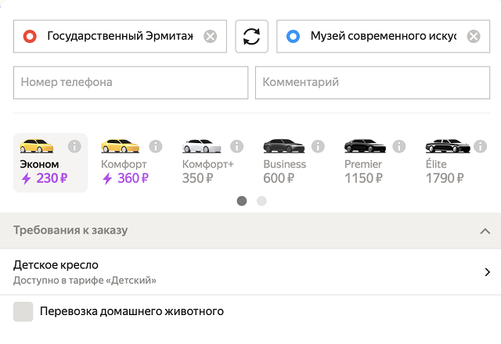Viewport: 501px width, 344px height.
Task: Click the 350 ₽ price
Action: (197, 178)
